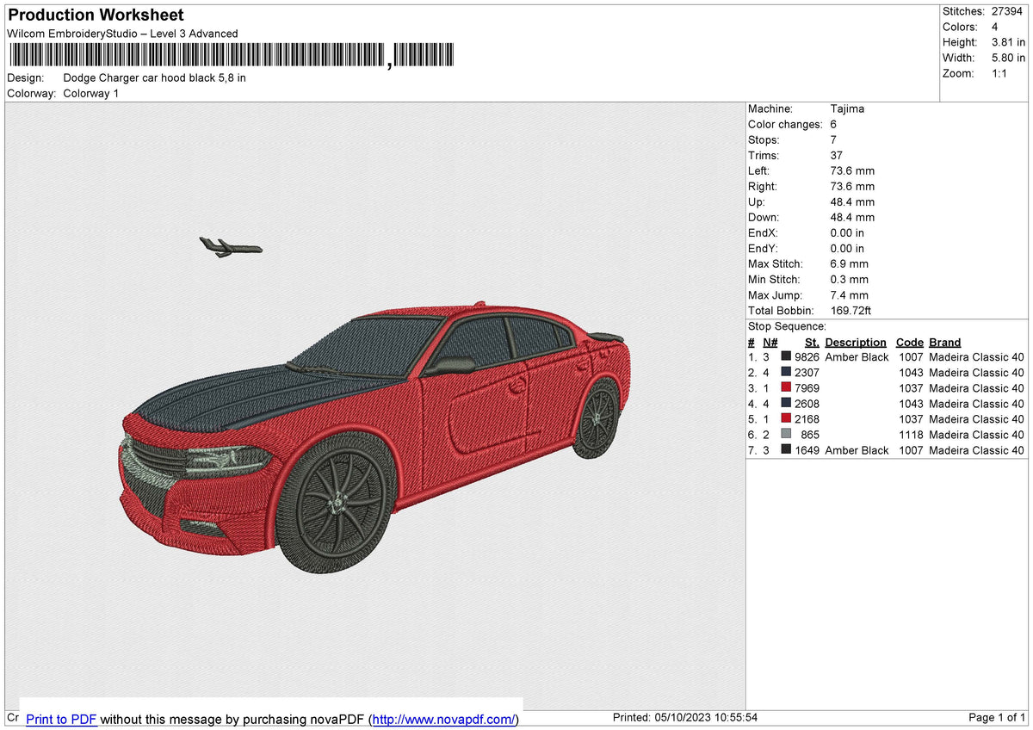Click code '1118' in stop 6
This screenshot has height=730, width=1033.
point(911,435)
